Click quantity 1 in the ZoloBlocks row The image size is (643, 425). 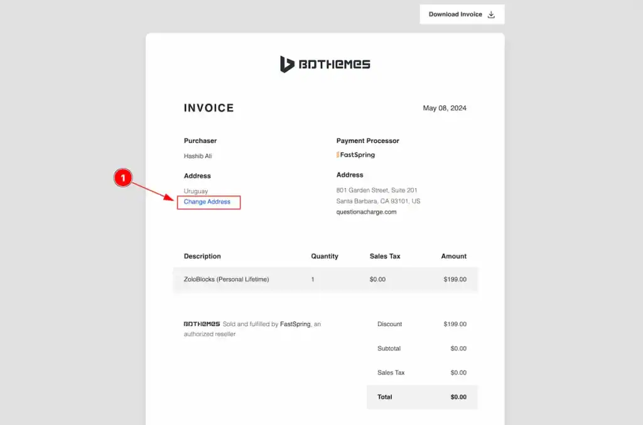313,279
